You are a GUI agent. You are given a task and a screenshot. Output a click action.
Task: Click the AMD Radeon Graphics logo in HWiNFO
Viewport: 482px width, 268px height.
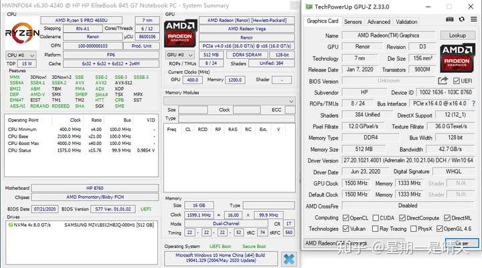pyautogui.click(x=180, y=33)
